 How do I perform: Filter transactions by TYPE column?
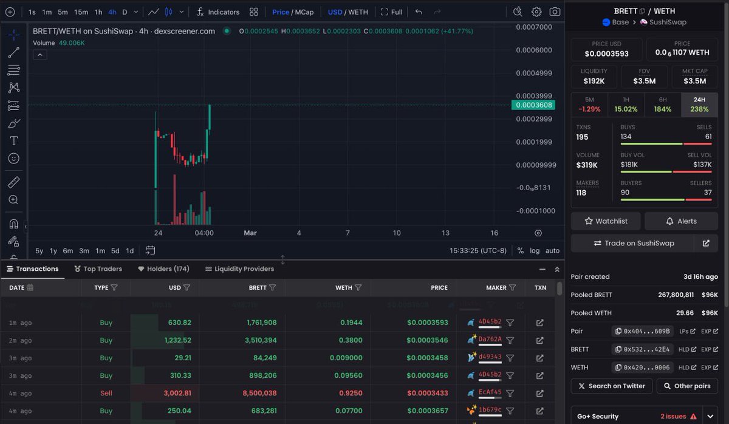[x=114, y=287]
